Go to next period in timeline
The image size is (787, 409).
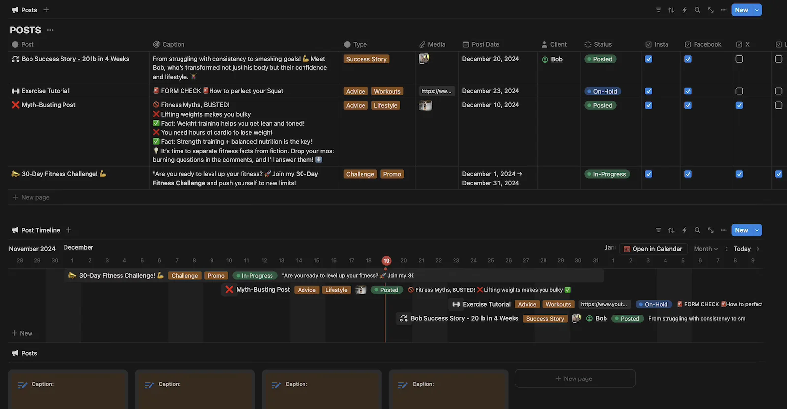(758, 249)
